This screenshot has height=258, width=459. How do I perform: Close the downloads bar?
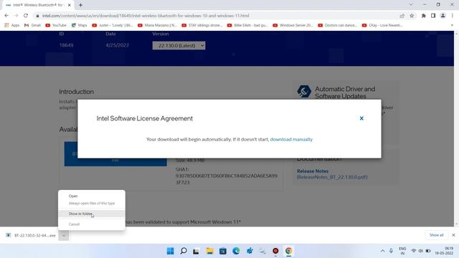(453, 235)
